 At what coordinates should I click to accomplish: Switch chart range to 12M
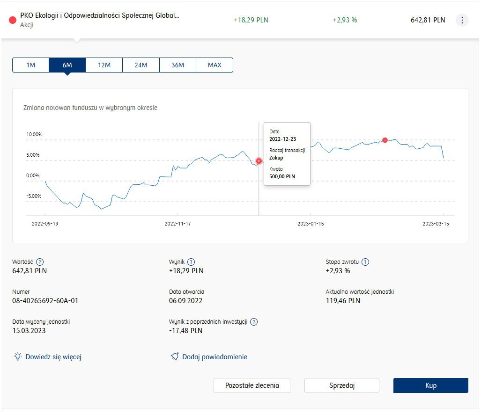click(104, 65)
